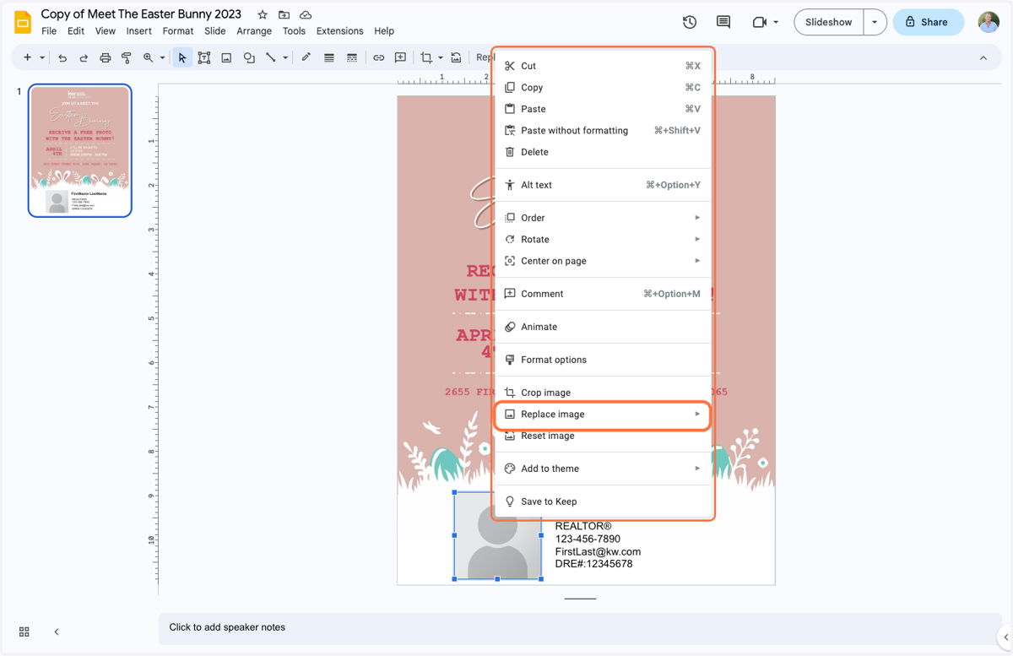The height and width of the screenshot is (656, 1013).
Task: Hide the menus with collapse chevron
Action: (x=983, y=57)
